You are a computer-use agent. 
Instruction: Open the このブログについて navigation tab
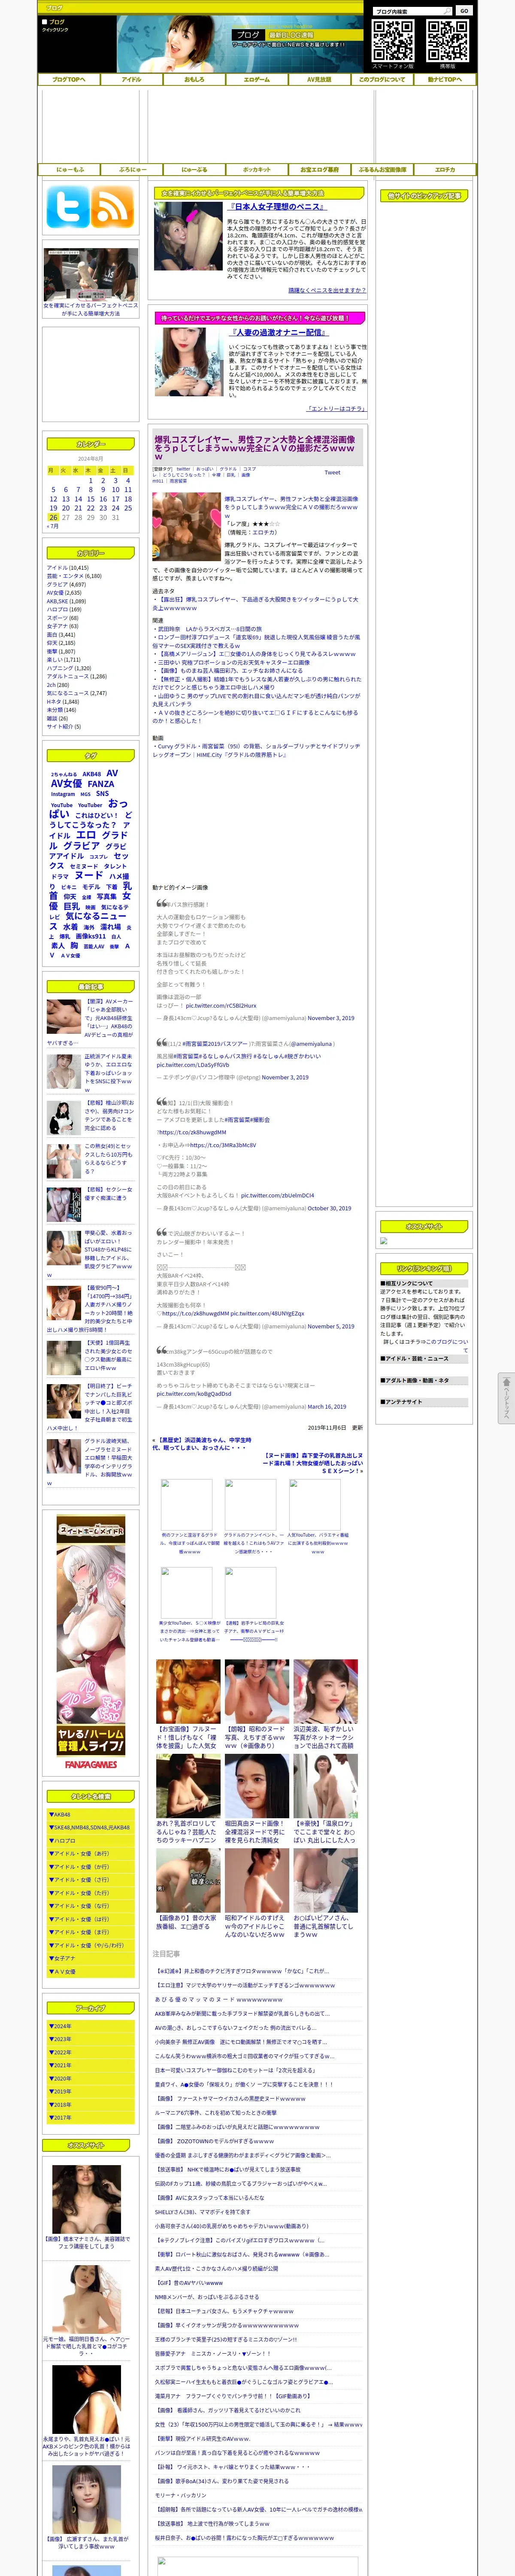click(x=382, y=79)
